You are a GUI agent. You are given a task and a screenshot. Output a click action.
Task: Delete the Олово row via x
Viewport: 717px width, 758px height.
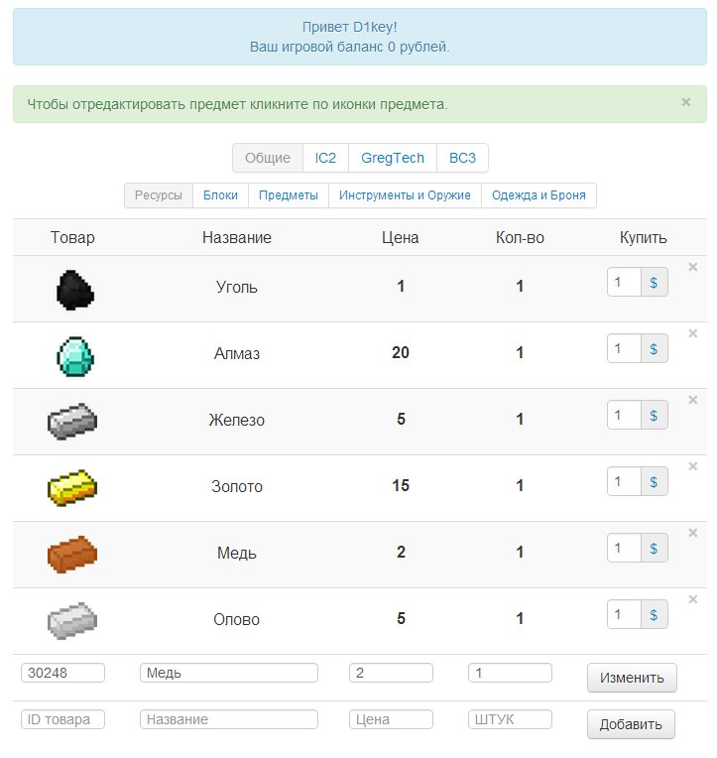[693, 599]
